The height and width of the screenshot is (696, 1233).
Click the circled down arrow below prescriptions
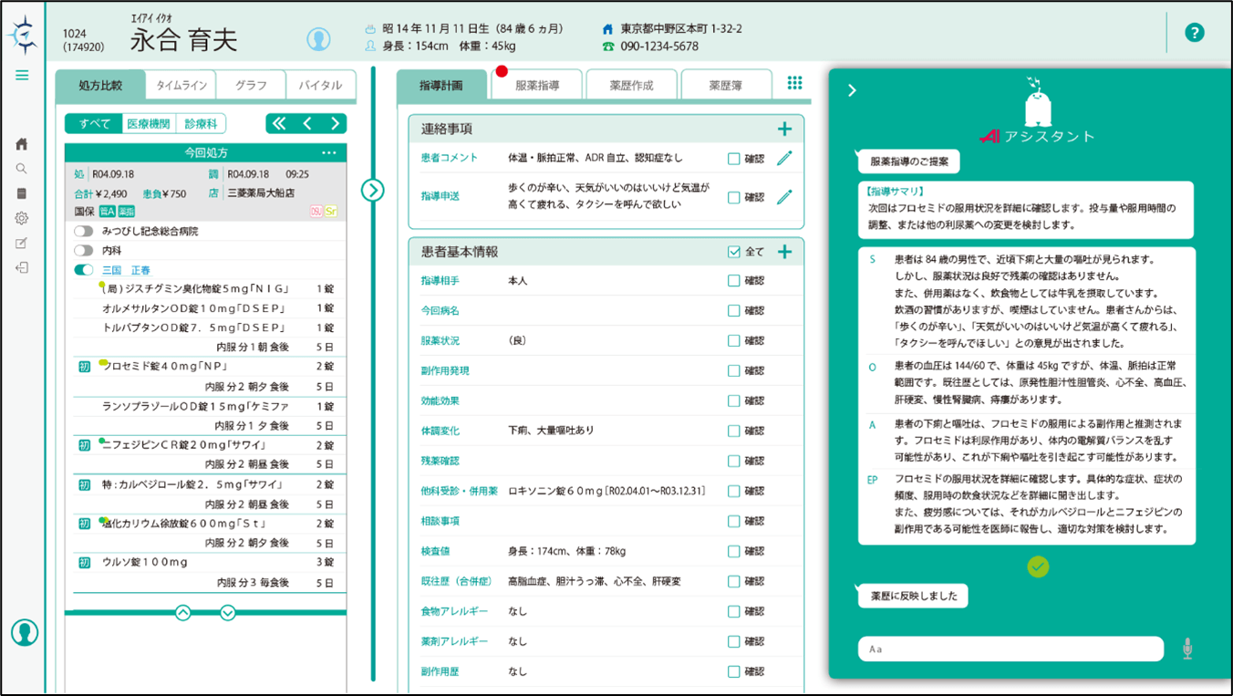[x=228, y=613]
